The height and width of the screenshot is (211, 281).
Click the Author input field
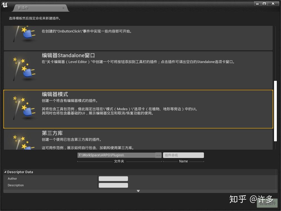point(113,179)
